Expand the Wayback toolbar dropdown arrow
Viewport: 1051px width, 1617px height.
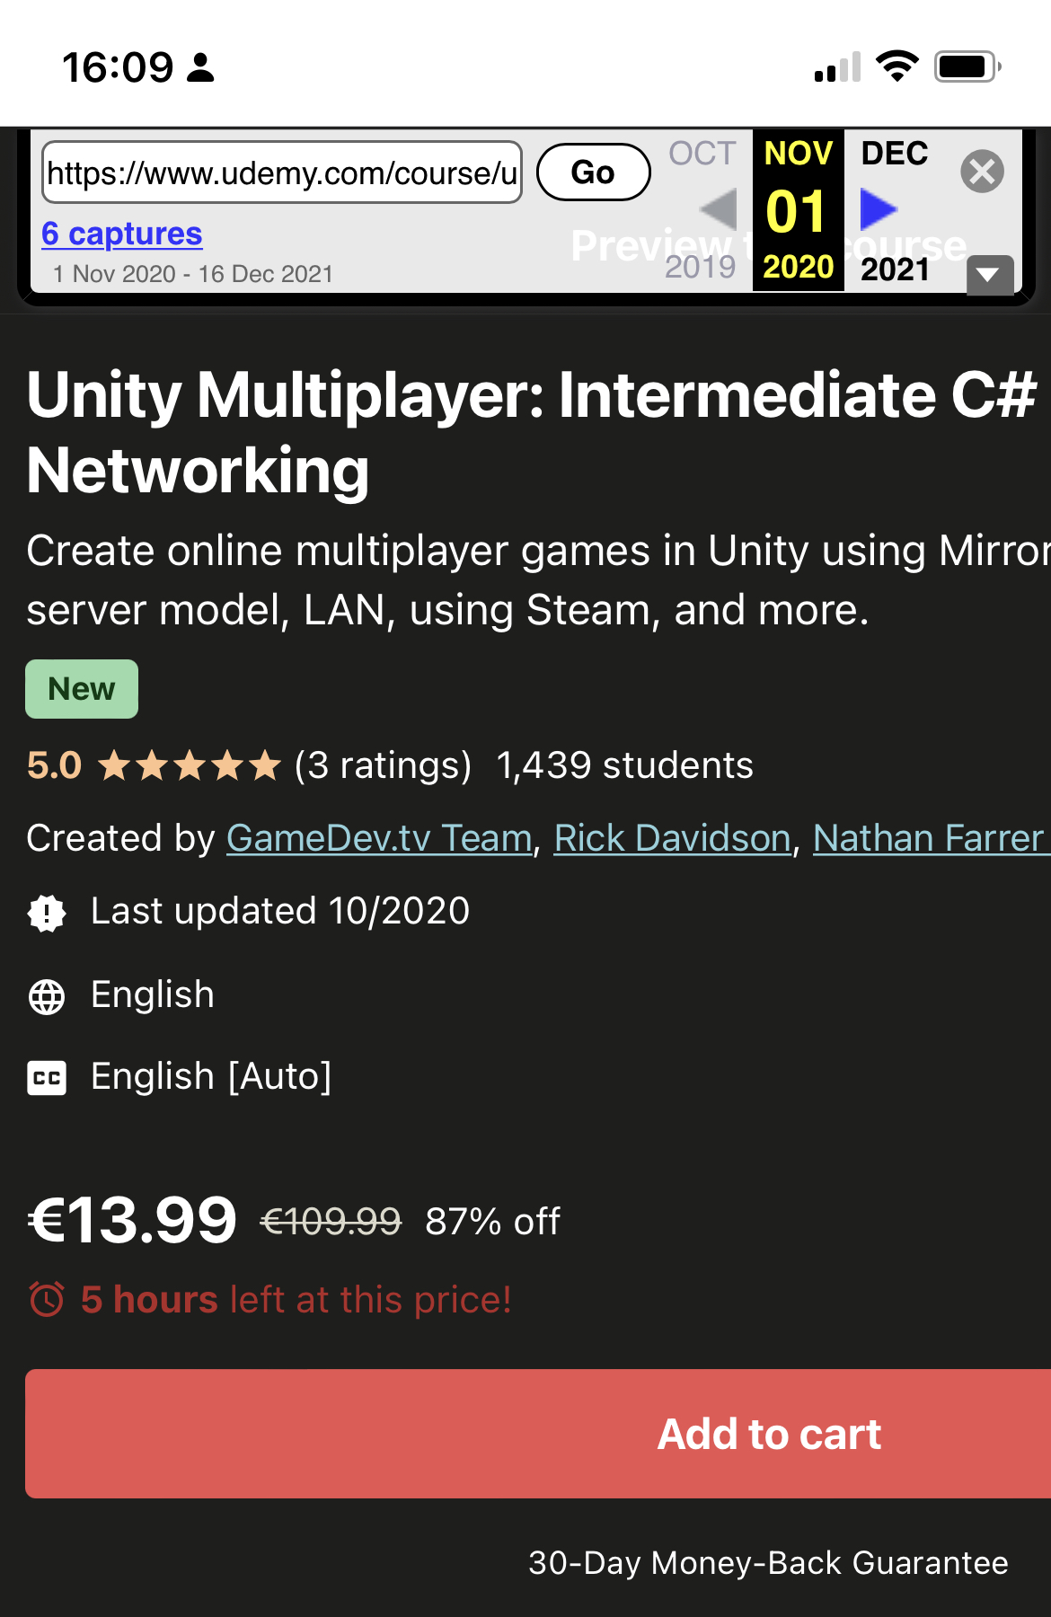989,275
